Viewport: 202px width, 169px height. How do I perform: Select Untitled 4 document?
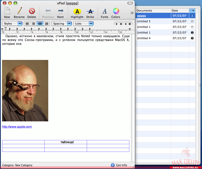[153, 38]
